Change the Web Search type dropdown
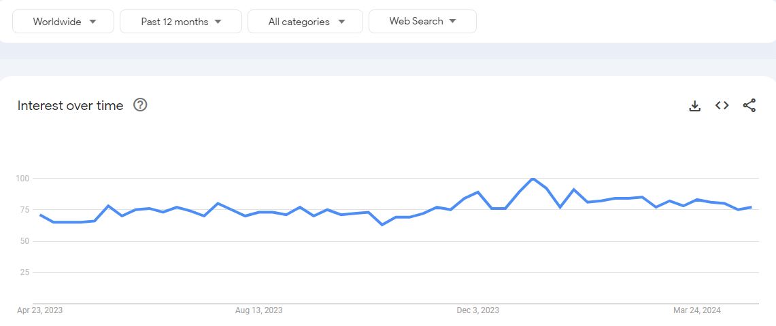The width and height of the screenshot is (776, 326). pyautogui.click(x=422, y=21)
